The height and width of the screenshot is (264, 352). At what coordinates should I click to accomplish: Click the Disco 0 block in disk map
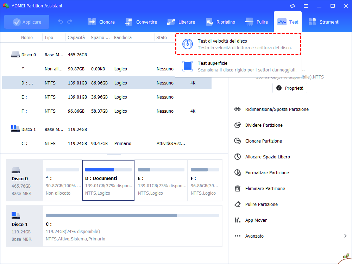pyautogui.click(x=25, y=180)
